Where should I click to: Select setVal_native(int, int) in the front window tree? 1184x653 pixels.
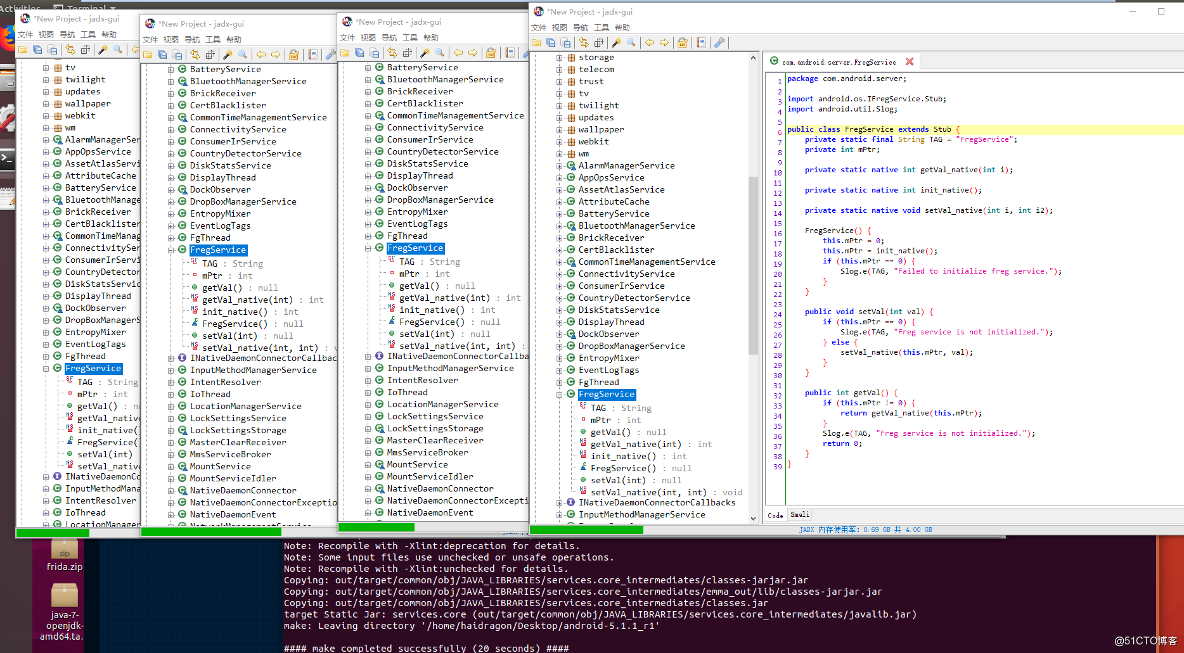[648, 493]
